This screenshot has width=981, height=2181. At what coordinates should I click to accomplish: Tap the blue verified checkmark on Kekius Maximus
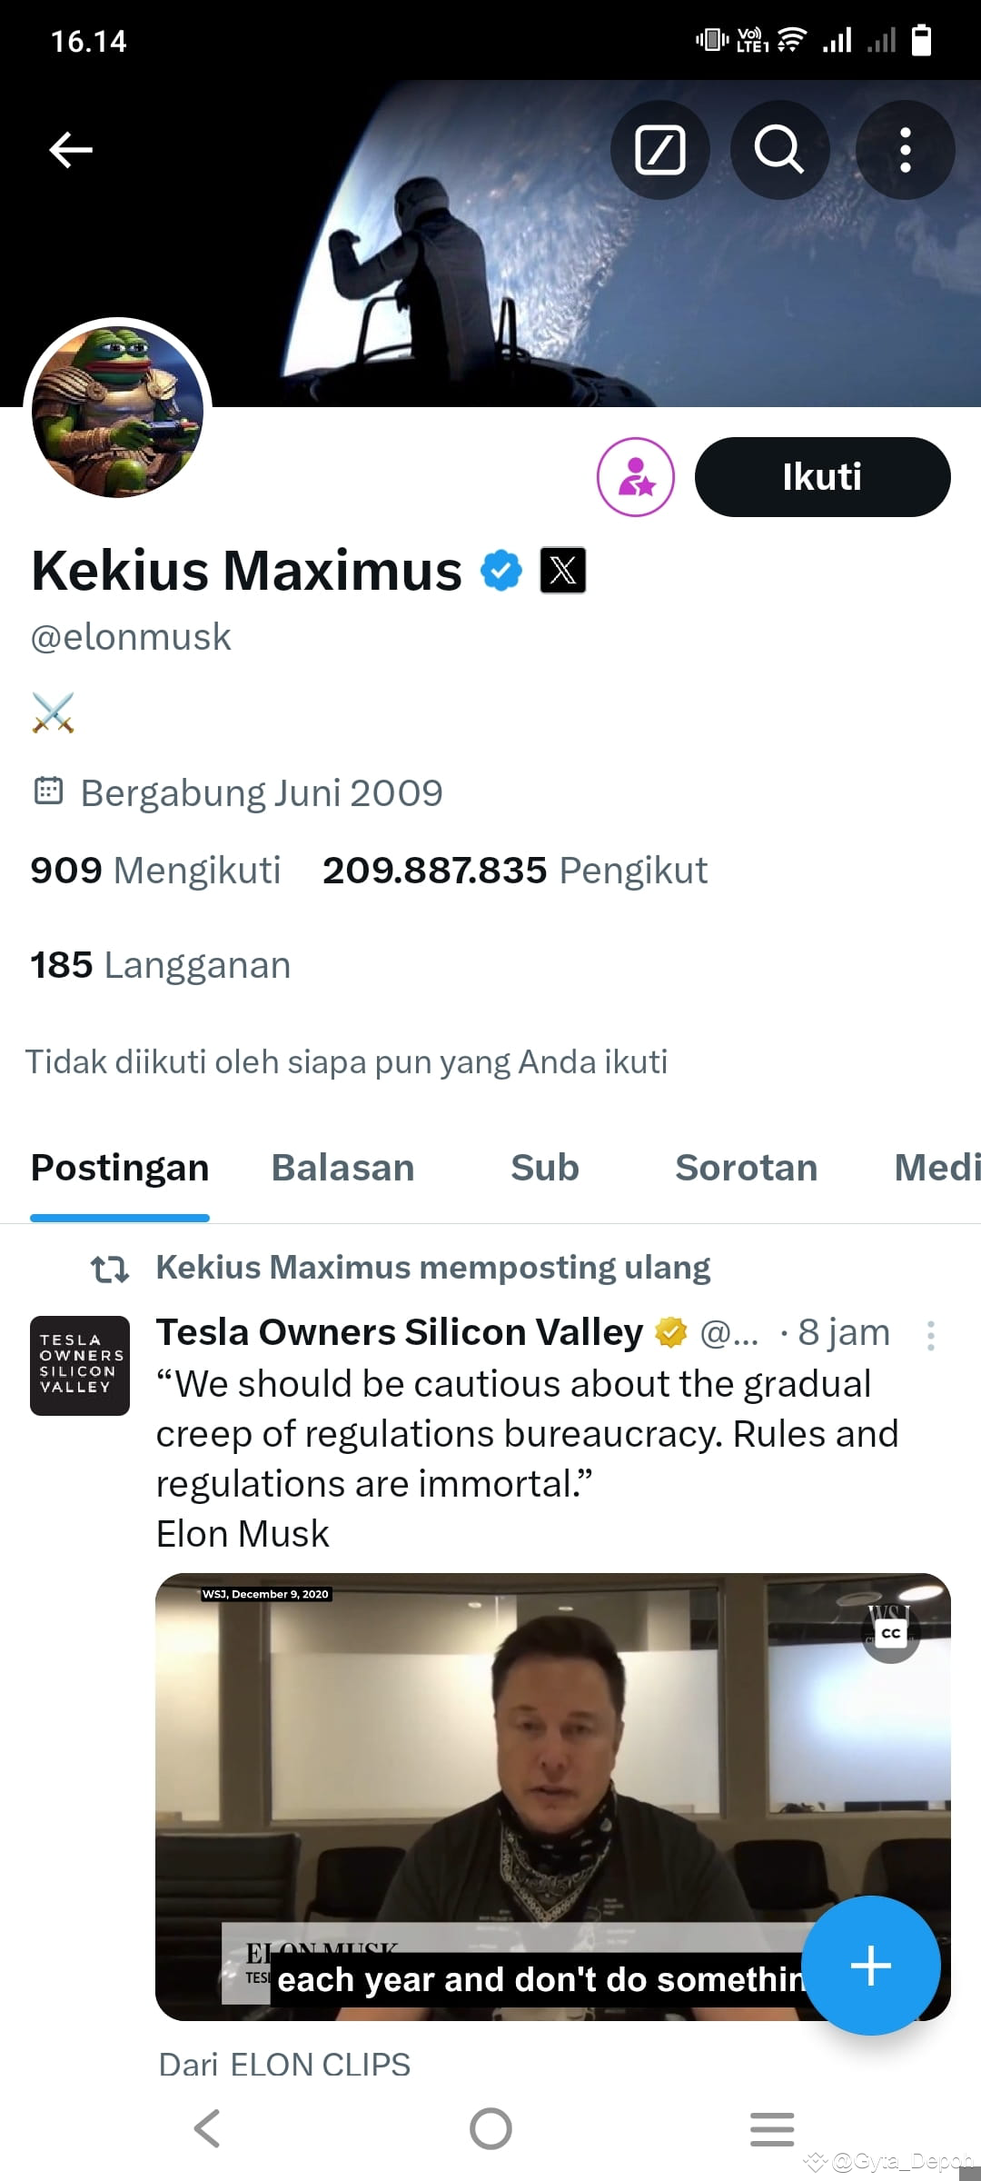[x=500, y=571]
